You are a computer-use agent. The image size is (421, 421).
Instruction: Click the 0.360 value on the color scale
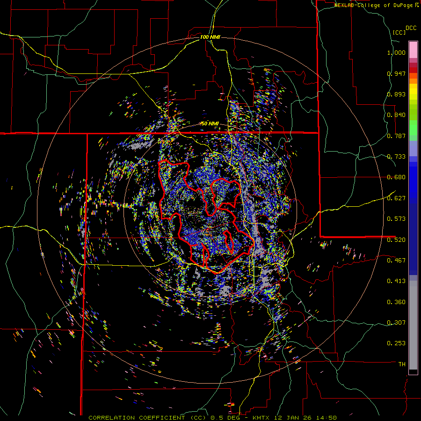pyautogui.click(x=396, y=302)
